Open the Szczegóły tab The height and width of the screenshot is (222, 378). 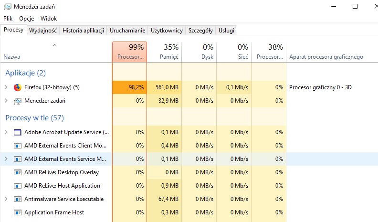tap(200, 31)
